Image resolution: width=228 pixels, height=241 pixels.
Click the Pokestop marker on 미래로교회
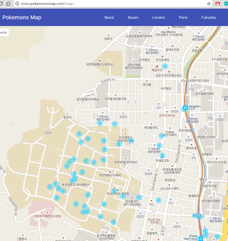click(162, 156)
